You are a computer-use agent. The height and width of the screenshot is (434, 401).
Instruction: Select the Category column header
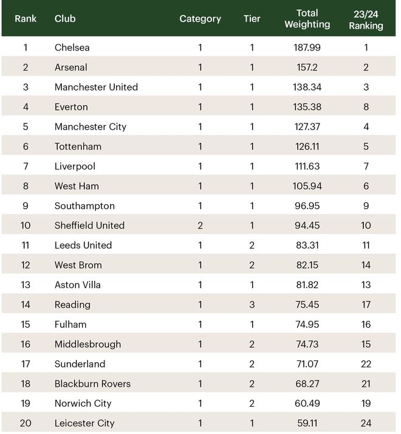(200, 19)
